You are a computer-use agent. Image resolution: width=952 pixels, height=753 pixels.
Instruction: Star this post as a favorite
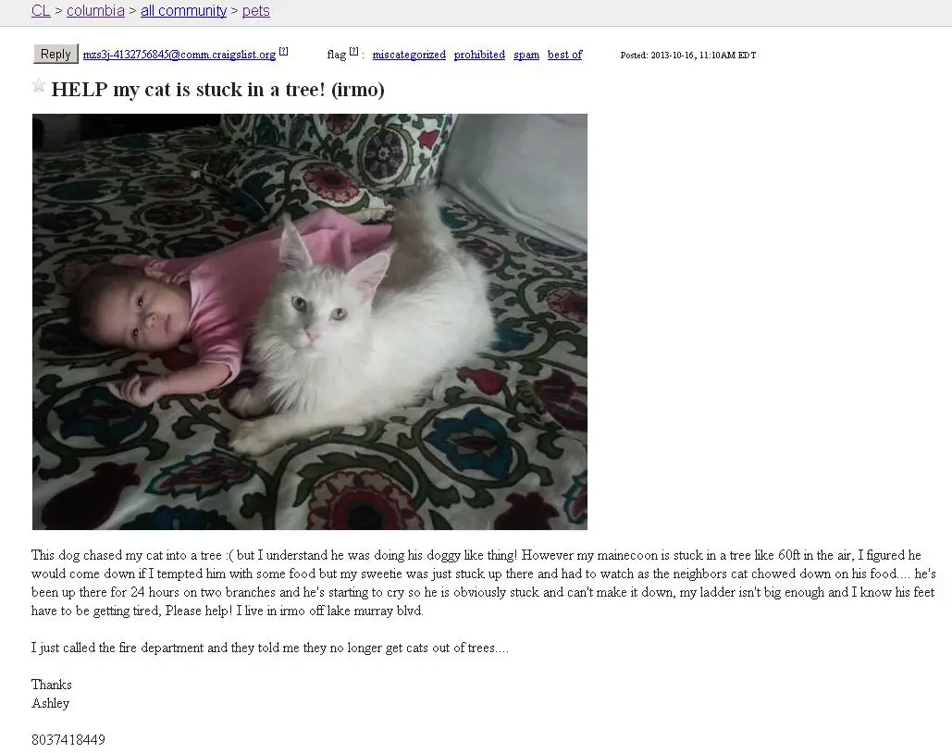[x=38, y=86]
